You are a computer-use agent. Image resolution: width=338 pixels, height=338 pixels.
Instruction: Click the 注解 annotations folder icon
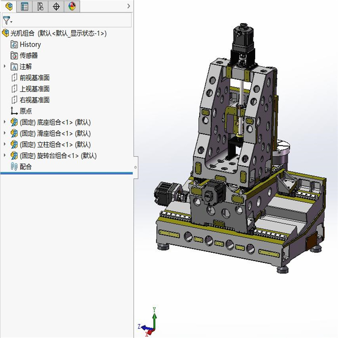[14, 67]
